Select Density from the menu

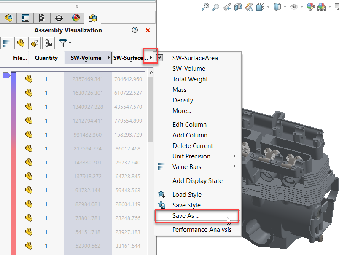tap(183, 100)
